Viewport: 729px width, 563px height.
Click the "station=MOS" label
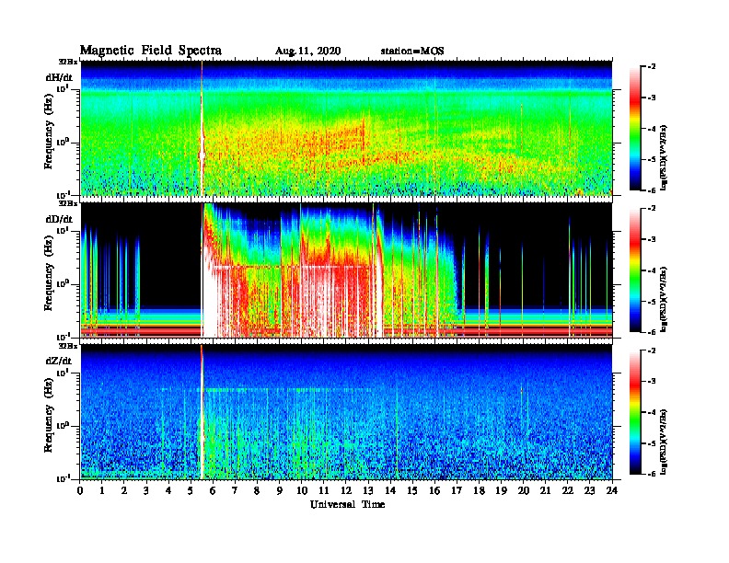pos(412,52)
